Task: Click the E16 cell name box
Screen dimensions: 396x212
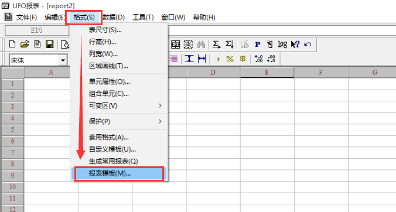Action: click(37, 30)
